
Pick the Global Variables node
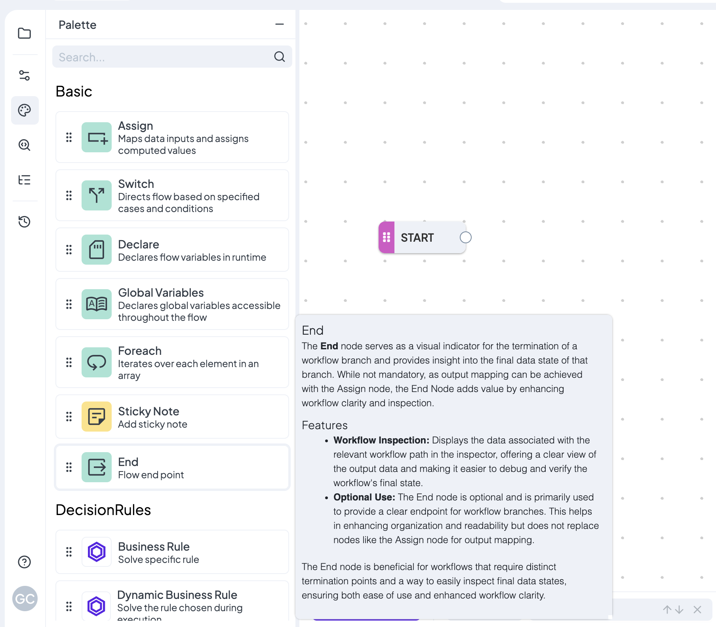[x=172, y=304]
